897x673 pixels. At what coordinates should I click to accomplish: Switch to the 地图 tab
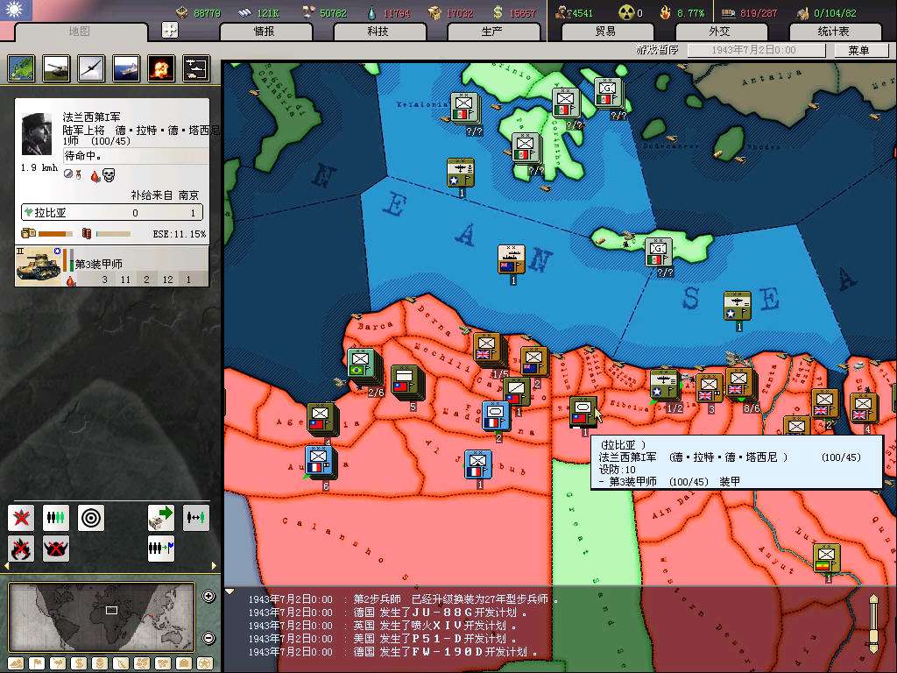click(x=80, y=32)
